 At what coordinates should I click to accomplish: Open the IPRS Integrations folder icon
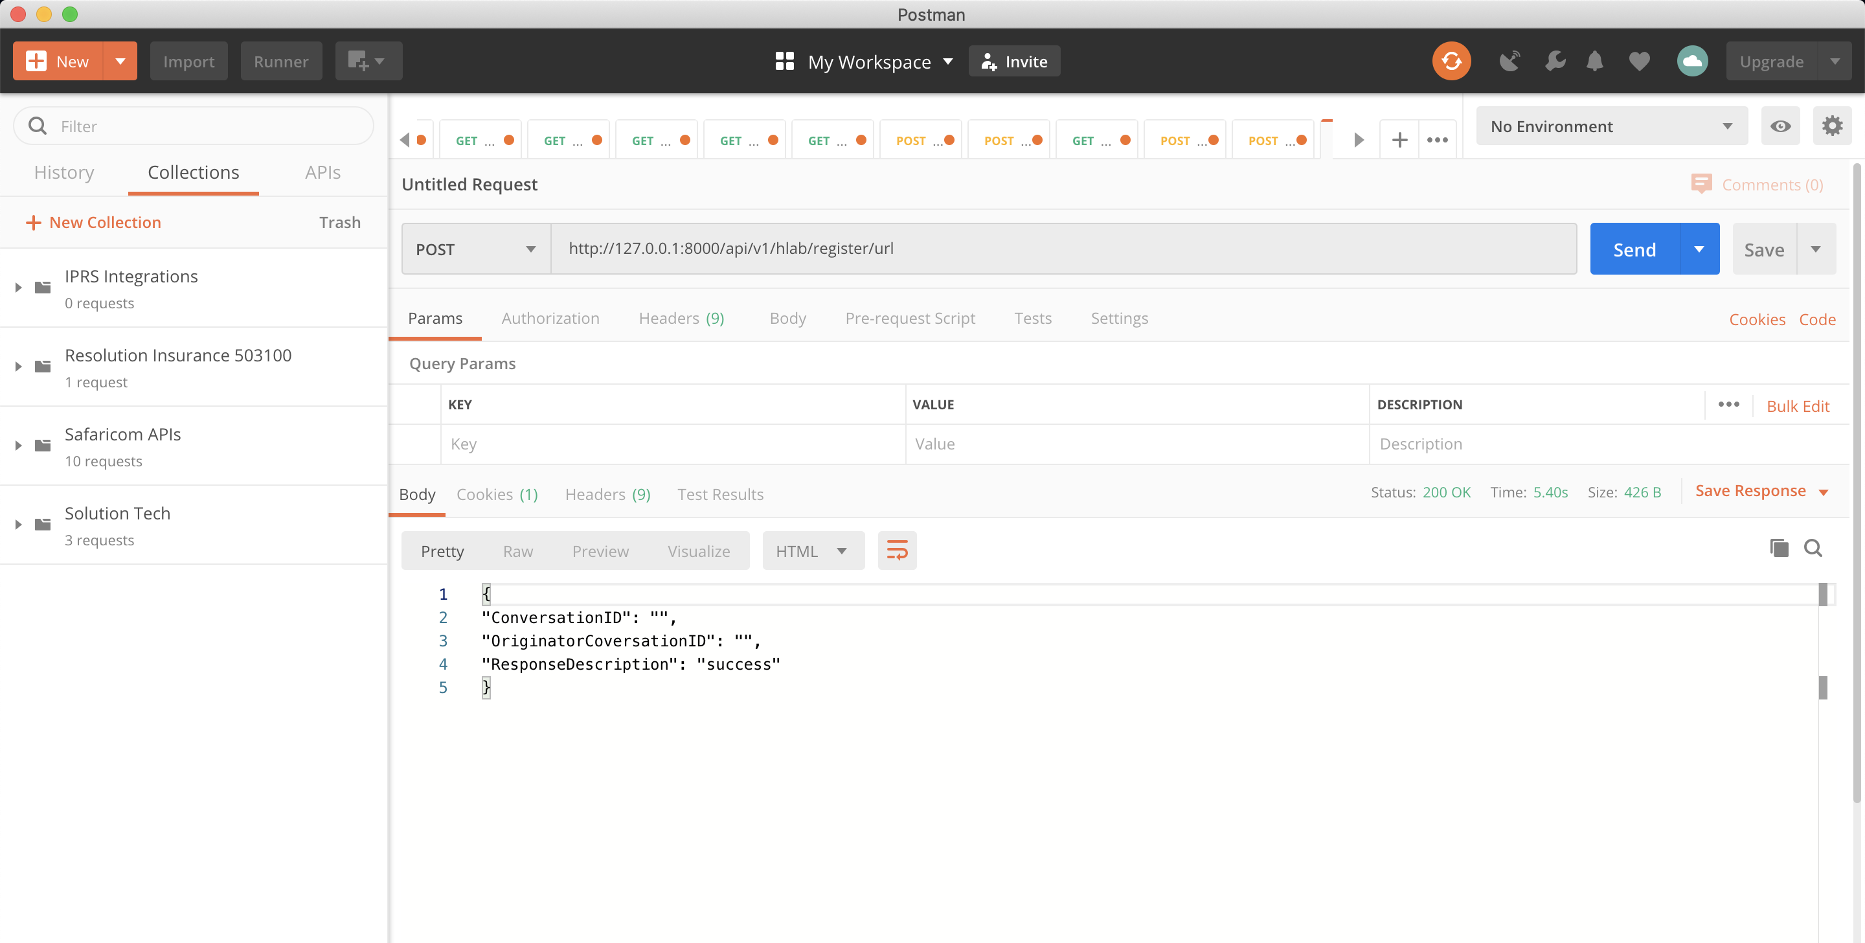[x=43, y=288]
